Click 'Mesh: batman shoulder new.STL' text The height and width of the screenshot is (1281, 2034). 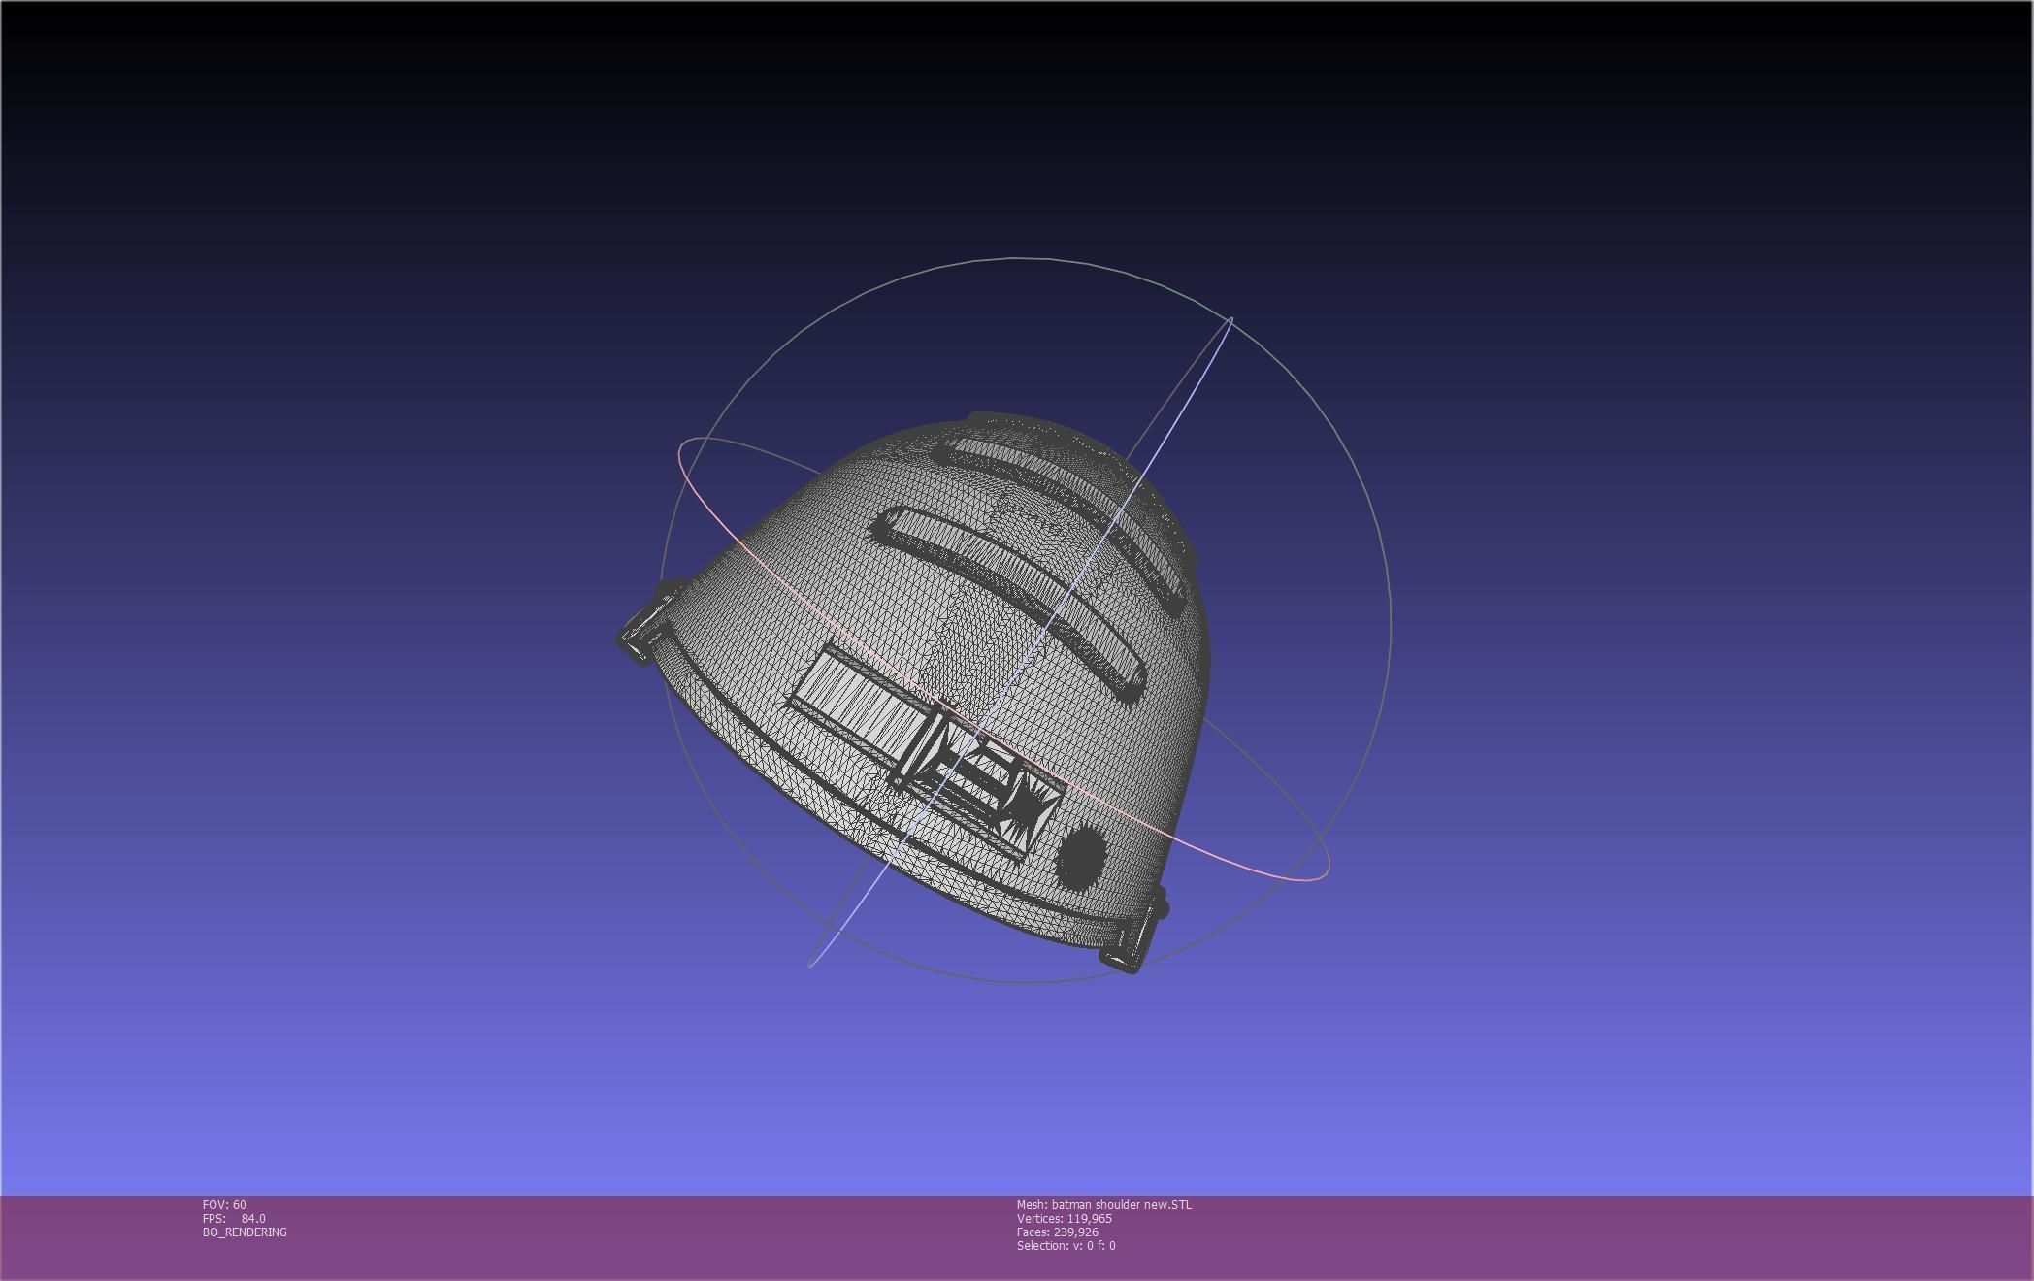[x=1104, y=1204]
